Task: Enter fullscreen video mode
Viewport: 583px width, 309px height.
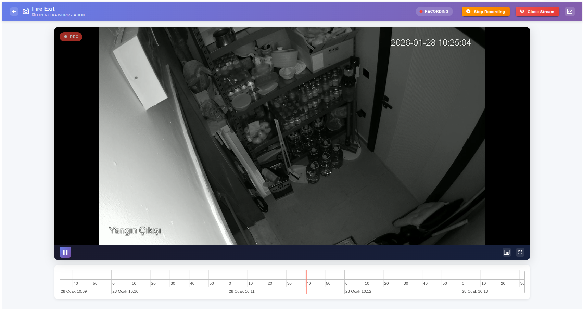Action: click(x=520, y=252)
